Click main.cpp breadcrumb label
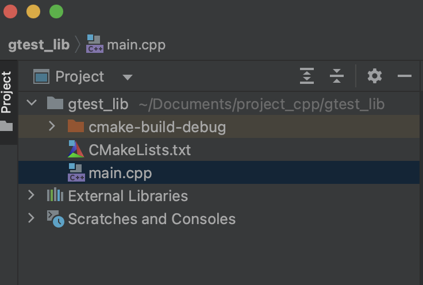Image resolution: width=423 pixels, height=285 pixels. tap(136, 45)
